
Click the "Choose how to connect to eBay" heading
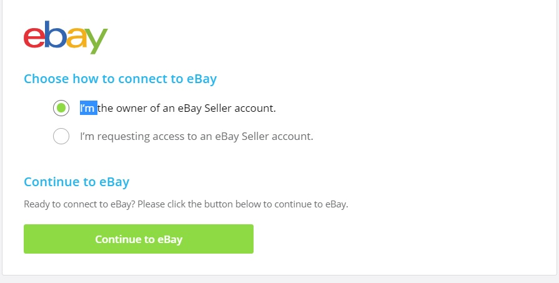(x=120, y=79)
